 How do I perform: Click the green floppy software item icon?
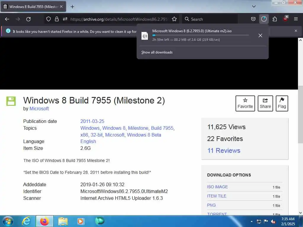point(11,101)
